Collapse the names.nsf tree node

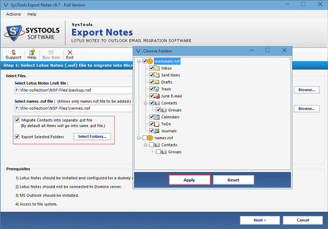tap(138, 138)
